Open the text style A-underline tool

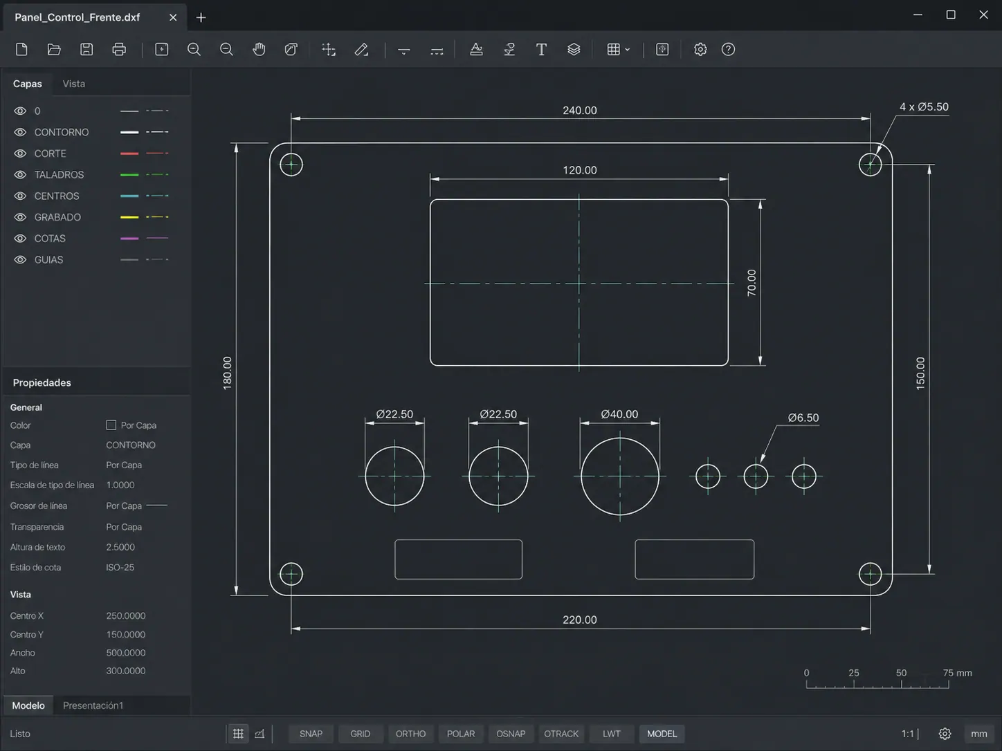pos(476,49)
